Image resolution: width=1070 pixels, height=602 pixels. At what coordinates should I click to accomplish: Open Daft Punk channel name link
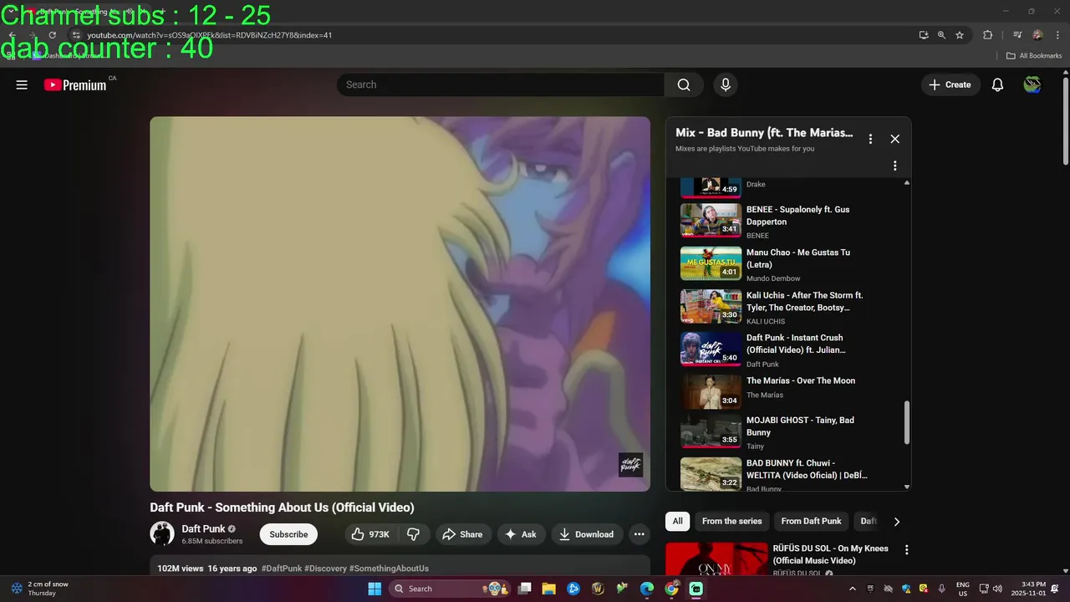coord(203,528)
